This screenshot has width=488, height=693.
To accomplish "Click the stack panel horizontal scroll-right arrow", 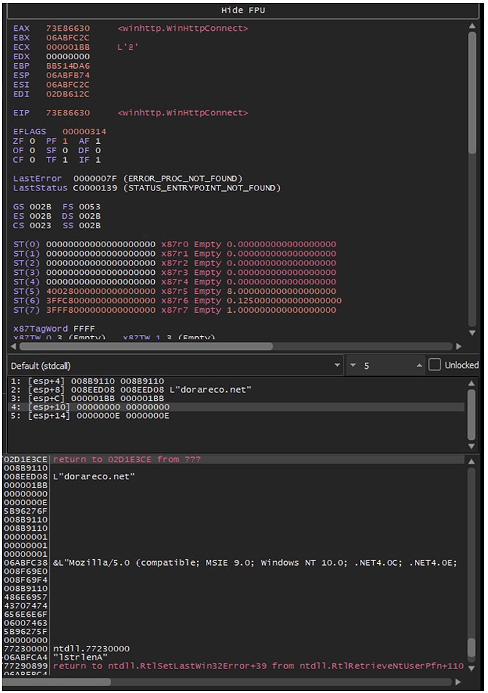I will click(458, 682).
